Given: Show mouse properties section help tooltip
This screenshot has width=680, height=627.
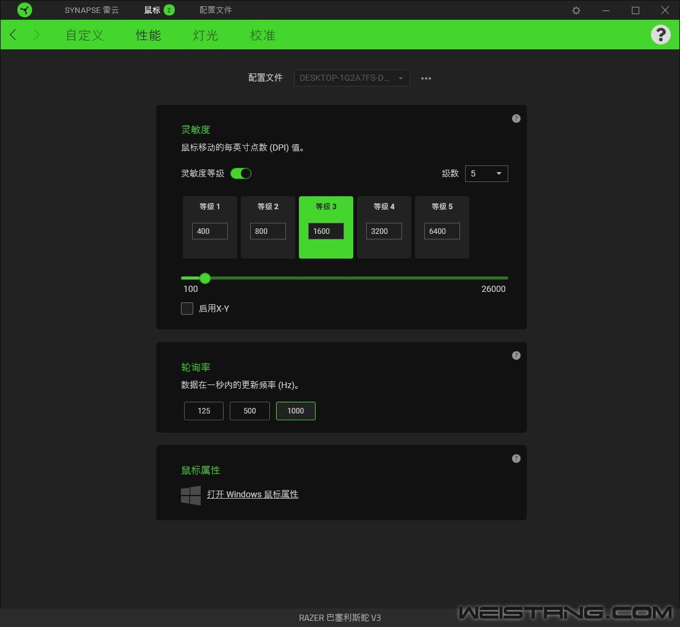Looking at the screenshot, I should (x=516, y=459).
